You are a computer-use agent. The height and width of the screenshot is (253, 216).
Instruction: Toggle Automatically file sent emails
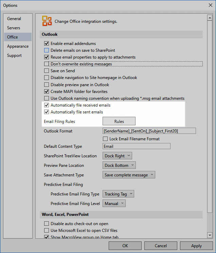coord(47,112)
